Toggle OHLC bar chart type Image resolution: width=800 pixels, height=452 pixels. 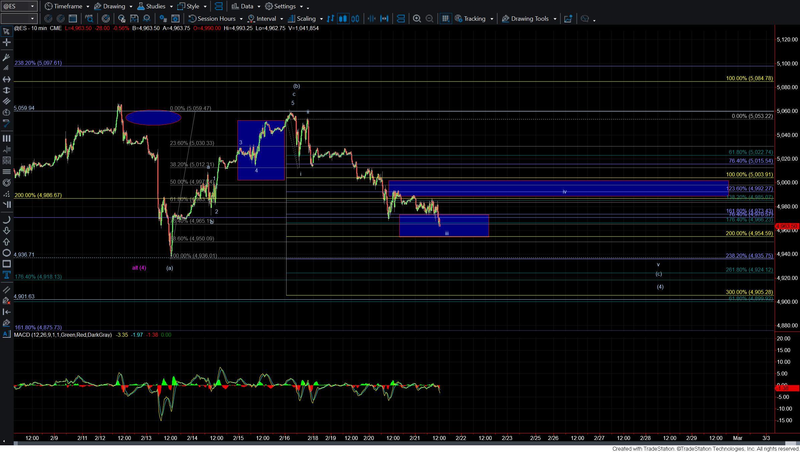click(330, 19)
